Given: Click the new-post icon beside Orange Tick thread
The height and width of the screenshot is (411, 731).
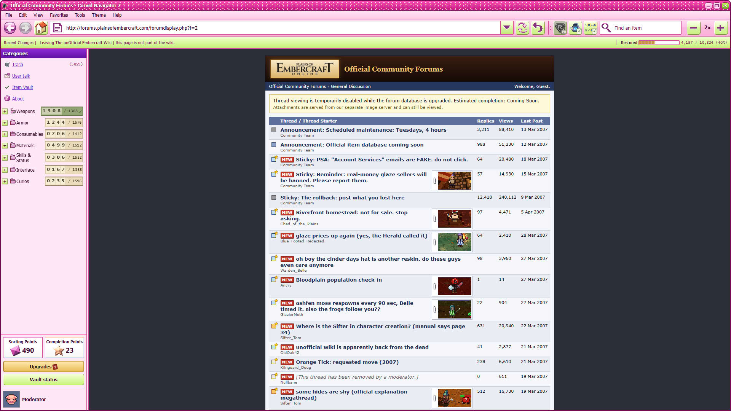Looking at the screenshot, I should 274,362.
